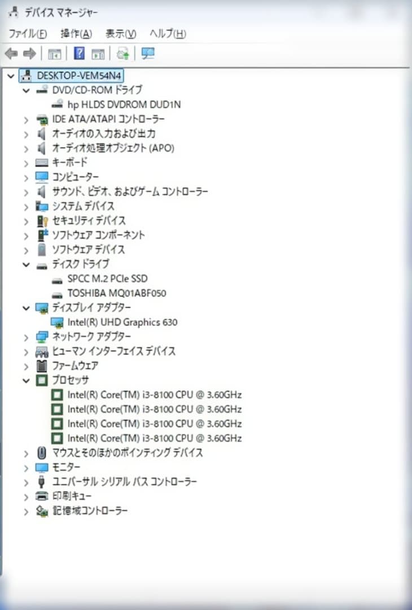This screenshot has height=610, width=412.
Task: Click the コンピューター monitor icon
Action: 42,177
